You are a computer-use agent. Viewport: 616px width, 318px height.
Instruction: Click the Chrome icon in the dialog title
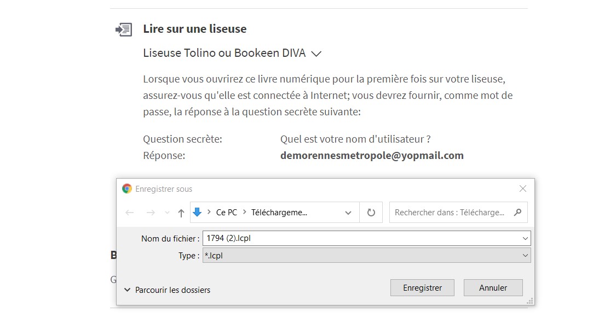tap(127, 189)
